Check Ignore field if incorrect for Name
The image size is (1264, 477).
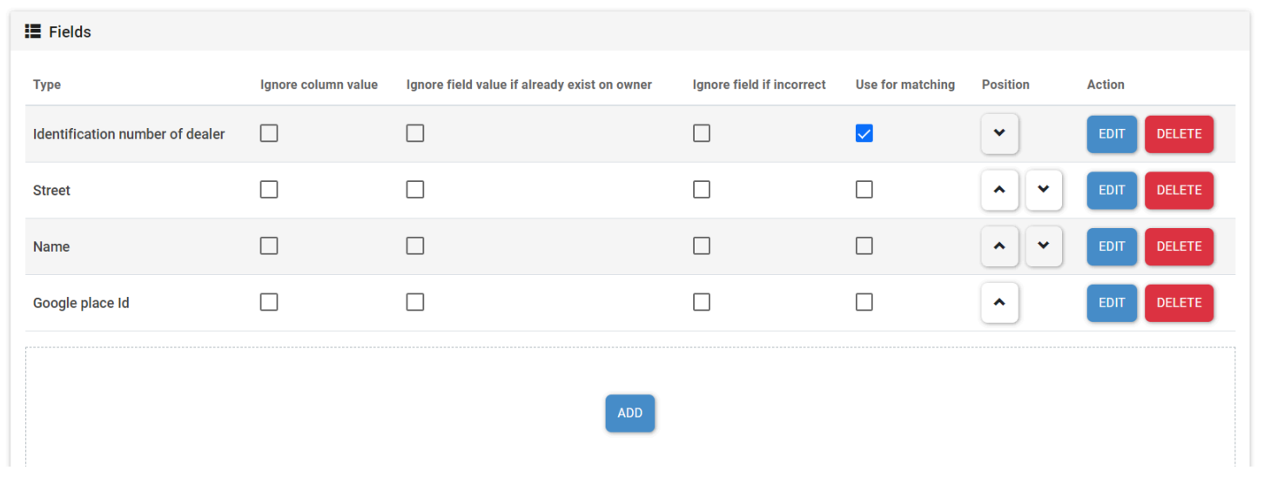(702, 246)
